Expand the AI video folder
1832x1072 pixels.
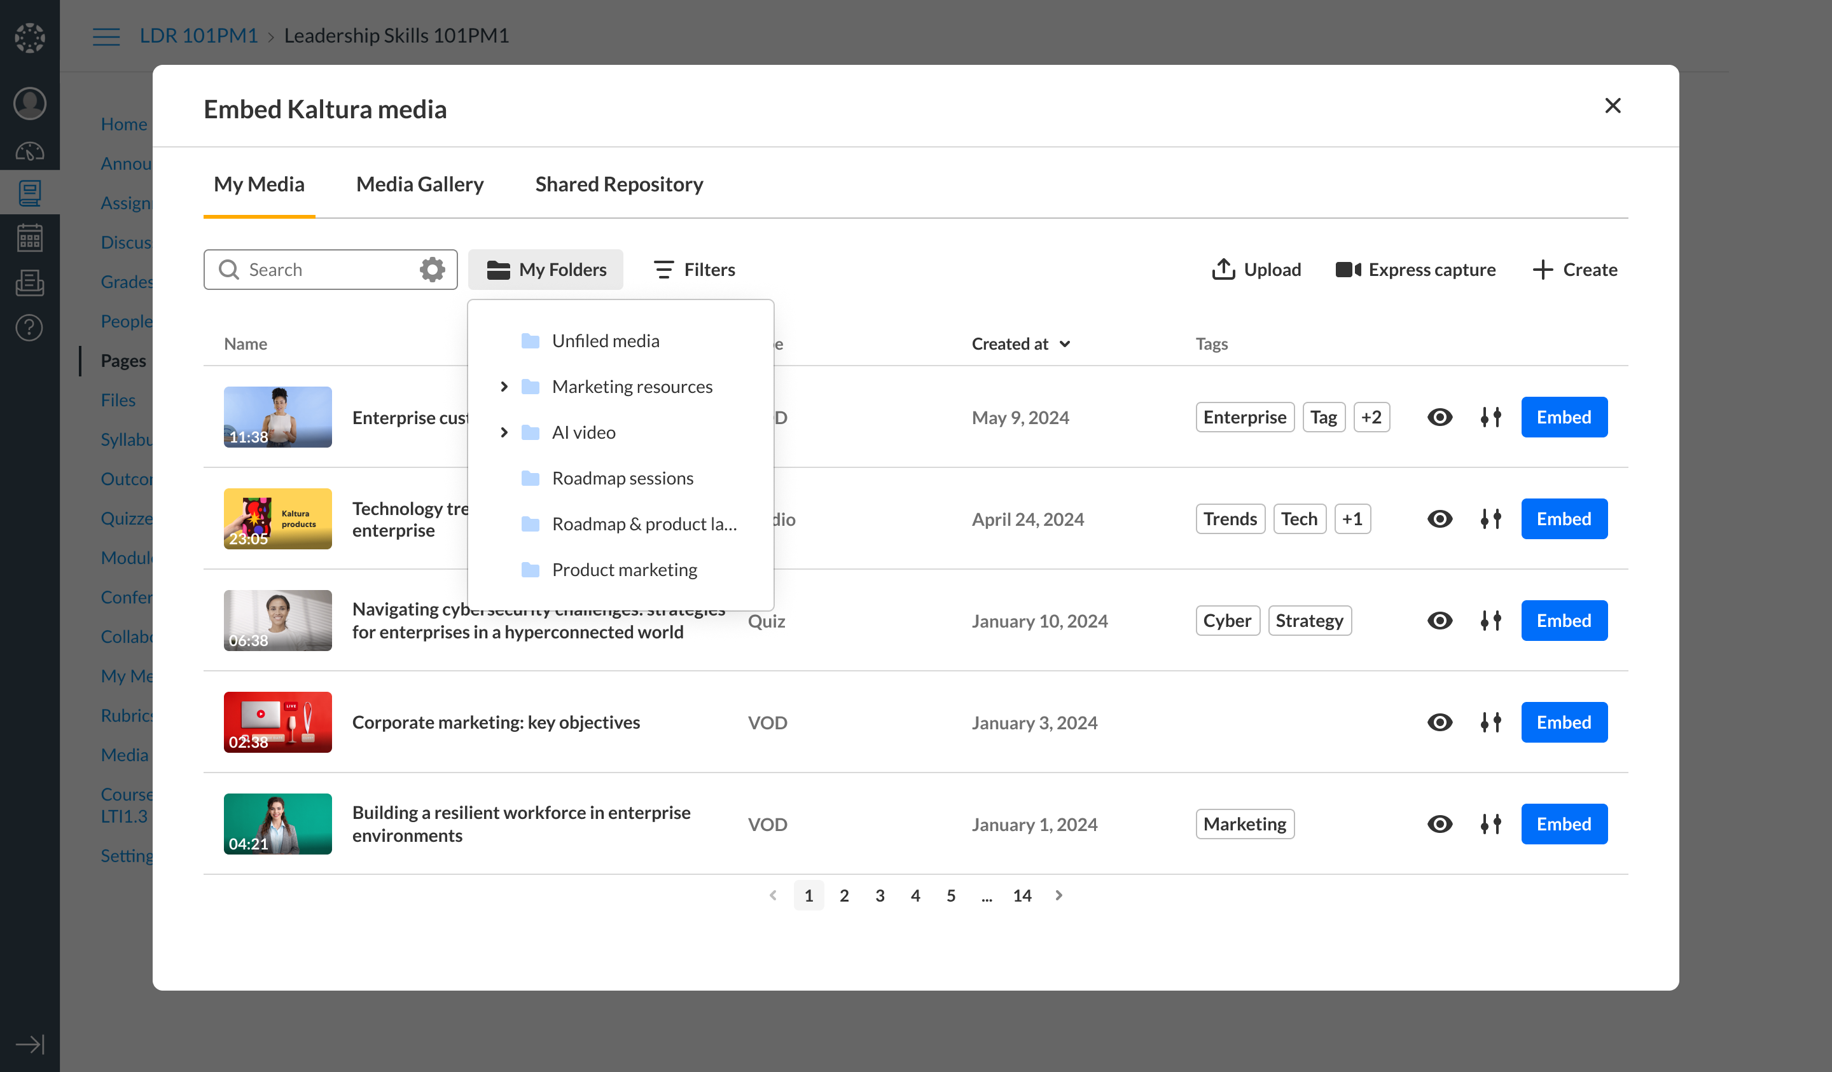[x=504, y=432]
